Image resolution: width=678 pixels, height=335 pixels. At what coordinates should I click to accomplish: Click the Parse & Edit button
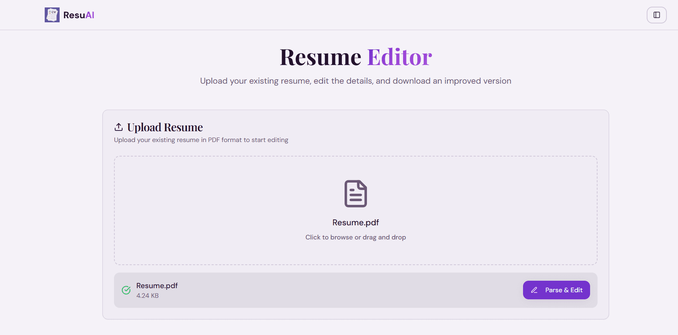[x=556, y=290]
